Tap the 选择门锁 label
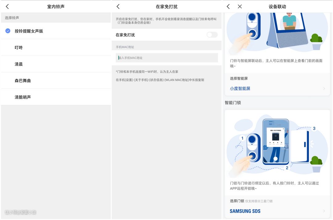 point(237,201)
